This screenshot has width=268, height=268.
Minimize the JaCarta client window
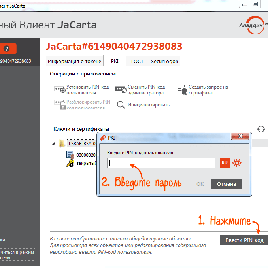(245, 4)
